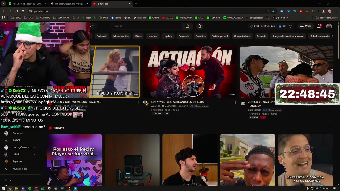
Task: Open the IBAI Y WESTCOL ACTUANDO video thumbnail
Action: click(190, 72)
